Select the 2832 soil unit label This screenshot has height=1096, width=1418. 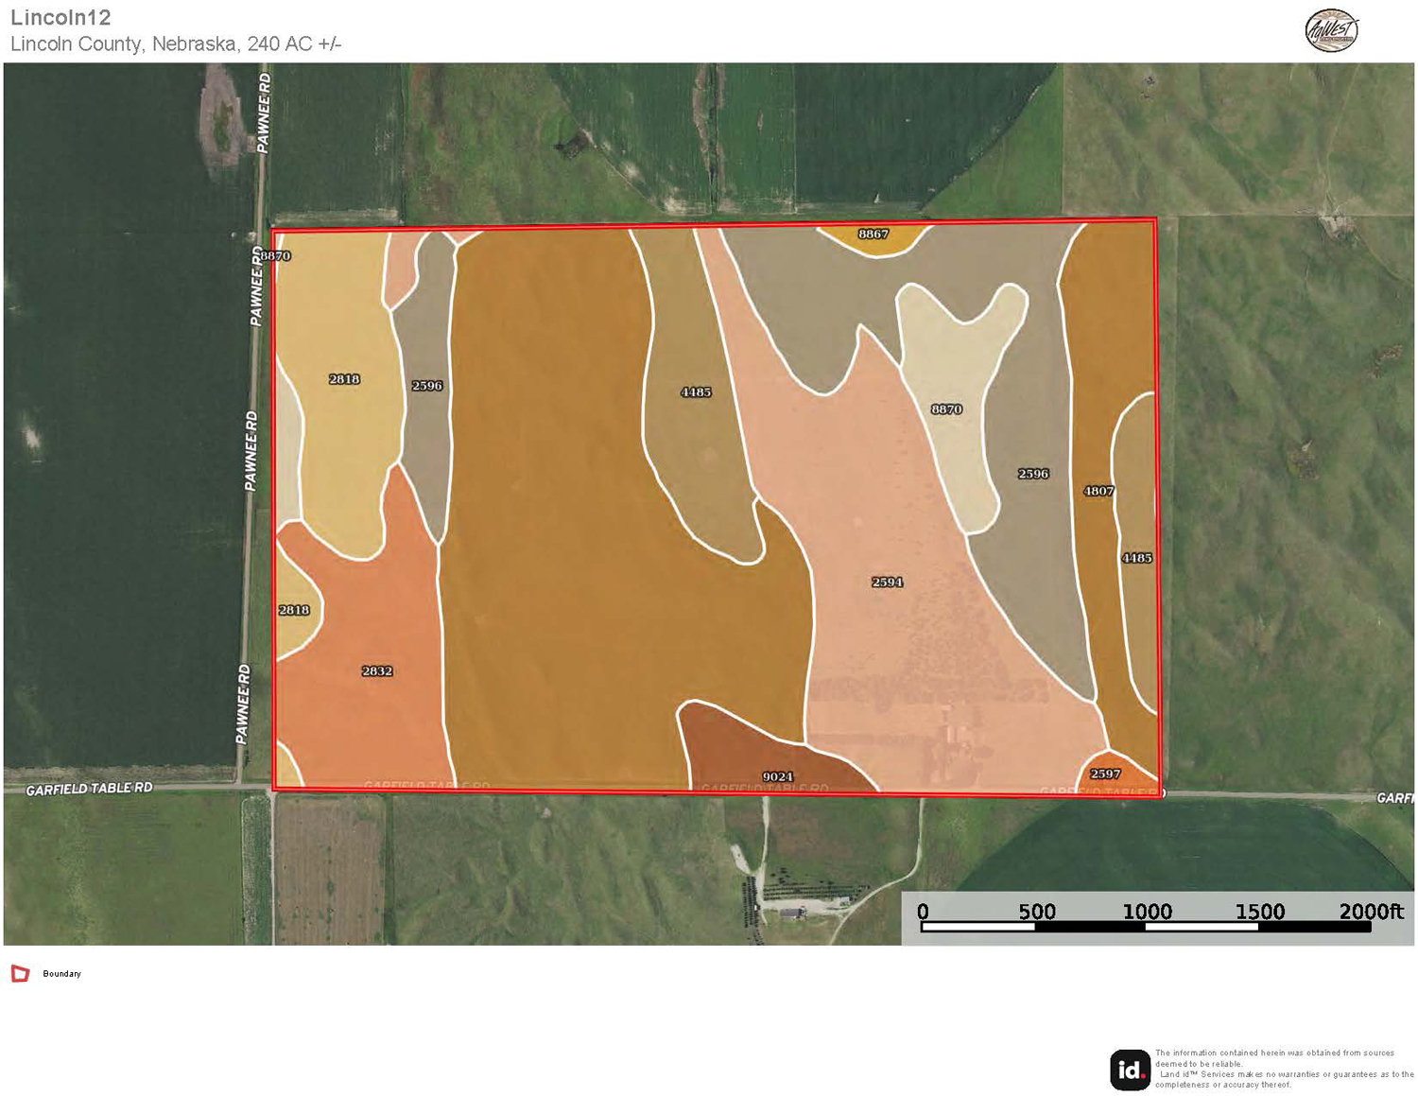[376, 670]
